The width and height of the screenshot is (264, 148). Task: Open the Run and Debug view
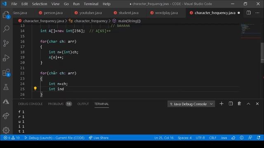[x=6, y=58]
